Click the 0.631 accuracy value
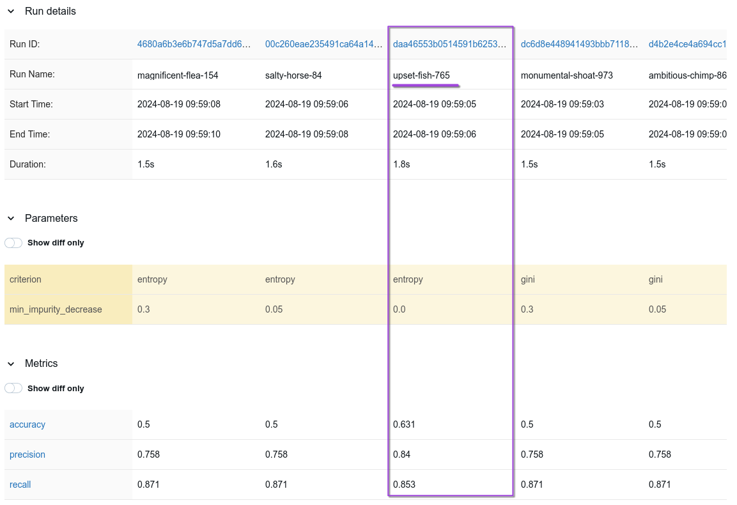 404,424
